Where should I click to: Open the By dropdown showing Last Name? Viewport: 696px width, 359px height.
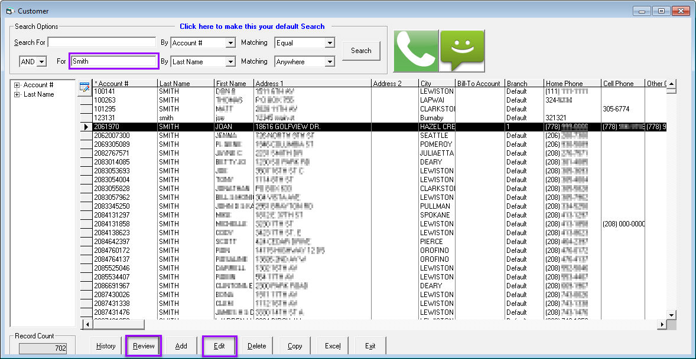230,61
